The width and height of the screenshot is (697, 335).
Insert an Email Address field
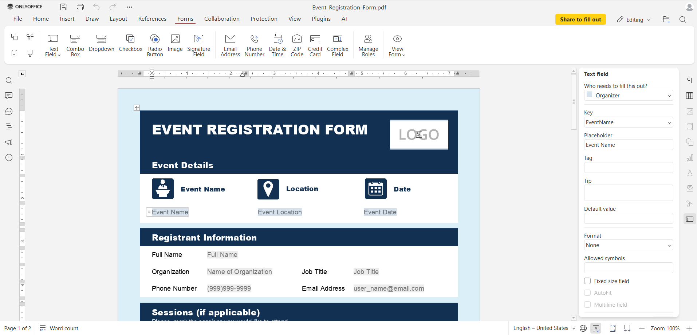pyautogui.click(x=230, y=45)
